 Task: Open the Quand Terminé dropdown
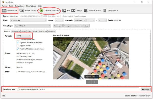point(145,96)
